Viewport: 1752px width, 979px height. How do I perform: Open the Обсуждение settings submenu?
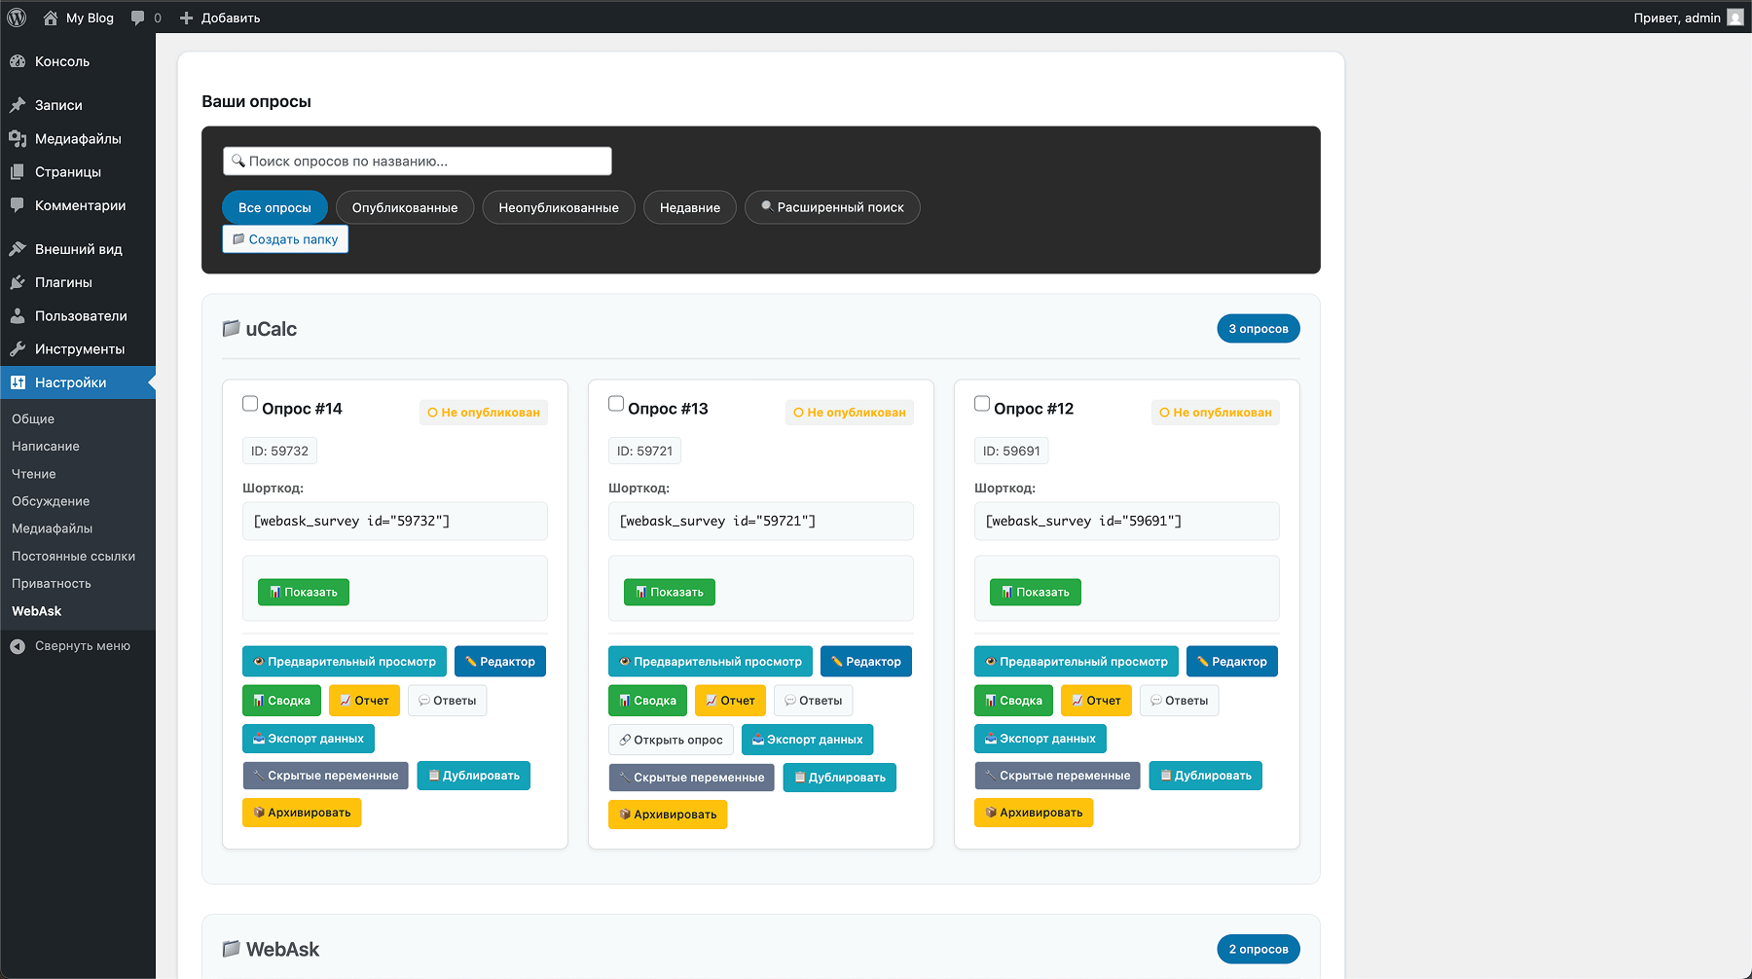click(51, 501)
